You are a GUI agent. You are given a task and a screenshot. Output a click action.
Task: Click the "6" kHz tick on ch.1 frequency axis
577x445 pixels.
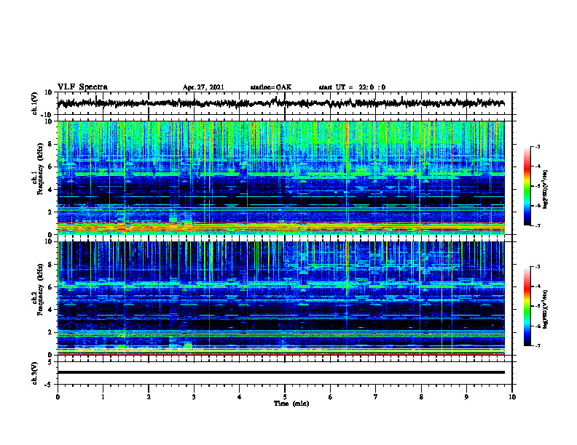(50, 167)
